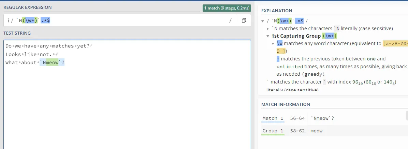Select the highlighted `Nmeow` match in test string

click(x=52, y=62)
